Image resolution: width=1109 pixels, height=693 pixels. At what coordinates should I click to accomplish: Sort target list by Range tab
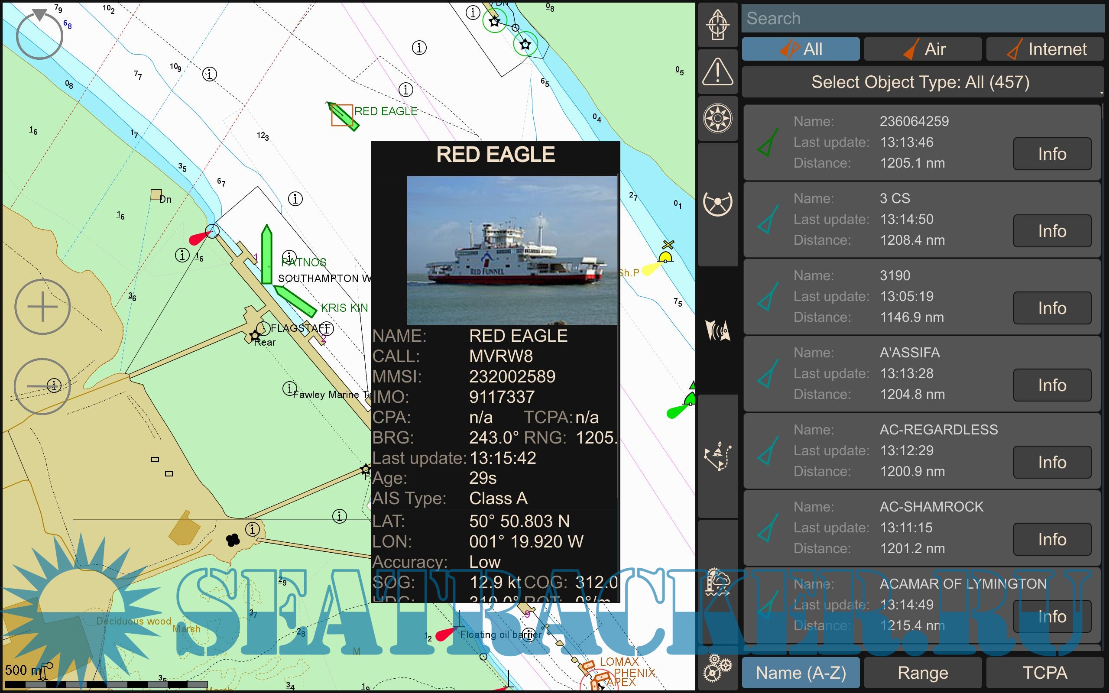tap(922, 672)
